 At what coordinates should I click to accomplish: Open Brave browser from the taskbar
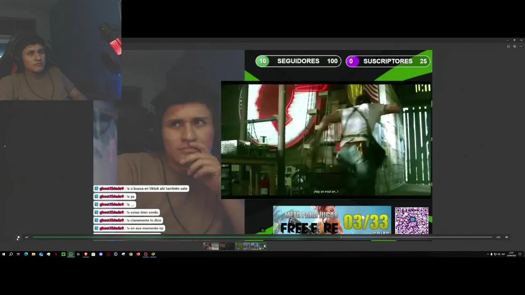point(86,254)
